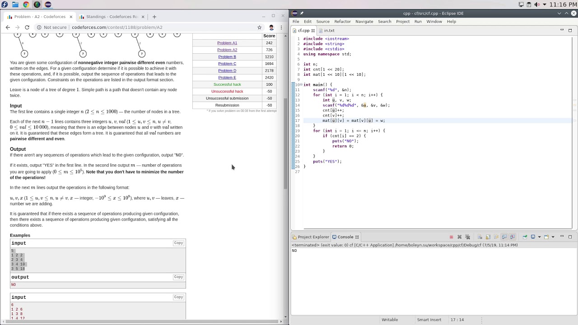Click the browser page vertical scrollbar
Viewport: 578px width, 325px height.
point(285,144)
